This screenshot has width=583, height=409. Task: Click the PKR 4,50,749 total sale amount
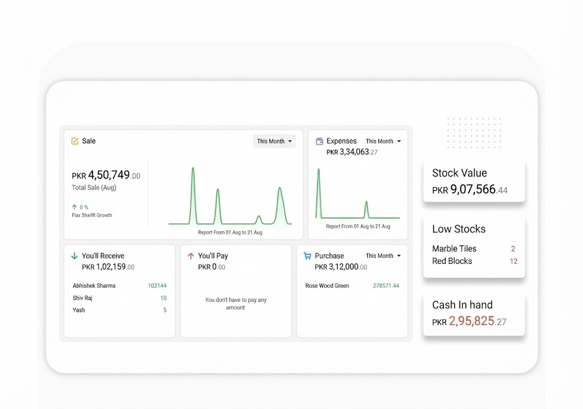(x=106, y=176)
